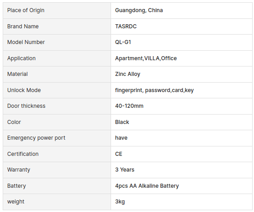Select the Guangdong, China value
The height and width of the screenshot is (212, 254).
tap(139, 10)
